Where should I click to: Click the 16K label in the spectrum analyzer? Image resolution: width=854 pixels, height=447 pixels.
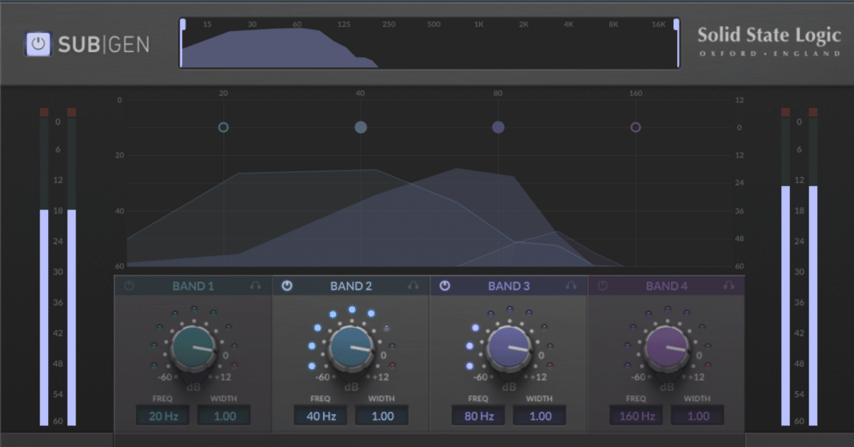[659, 25]
